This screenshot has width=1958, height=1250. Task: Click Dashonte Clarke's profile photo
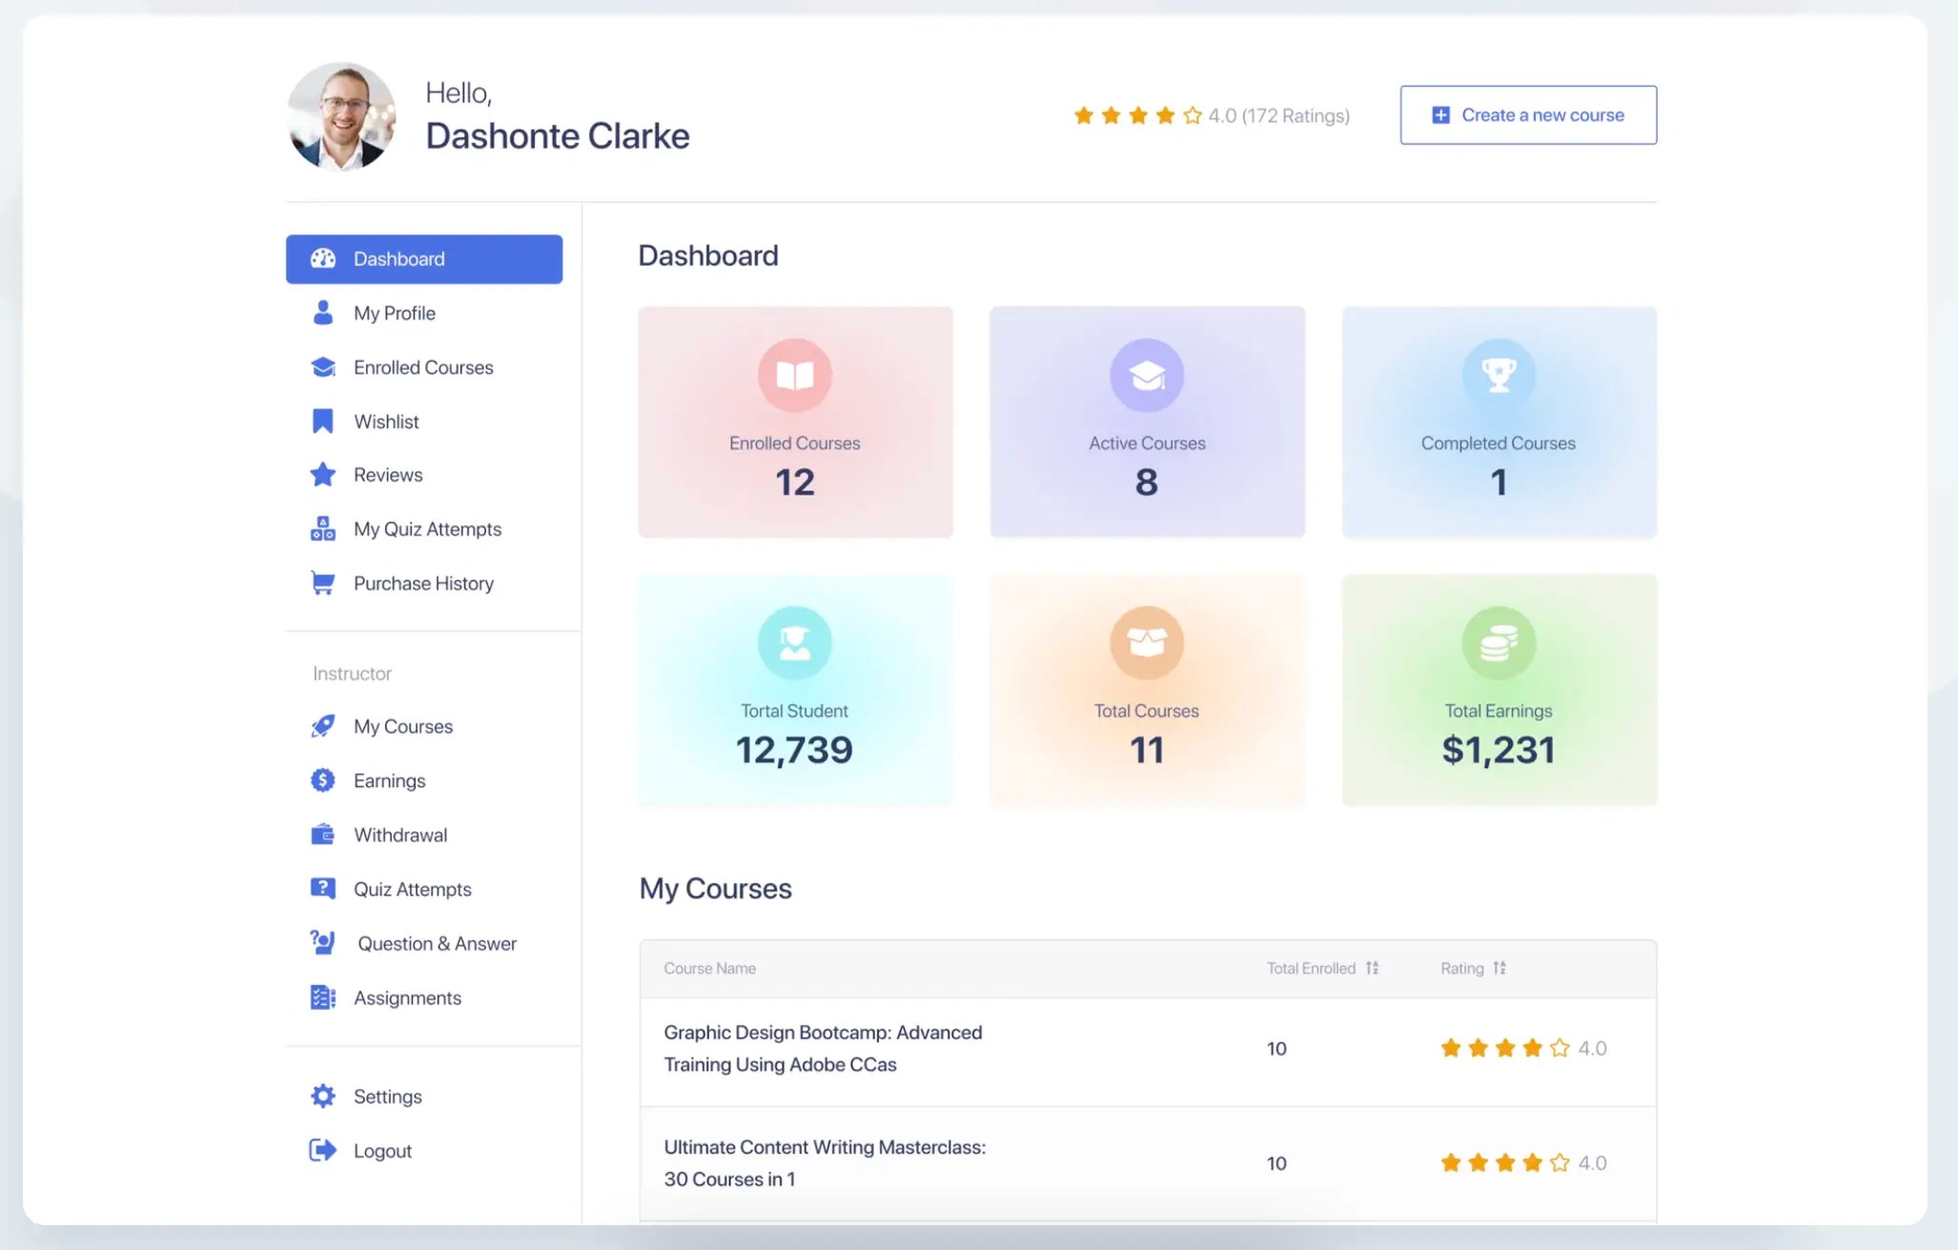[x=341, y=116]
